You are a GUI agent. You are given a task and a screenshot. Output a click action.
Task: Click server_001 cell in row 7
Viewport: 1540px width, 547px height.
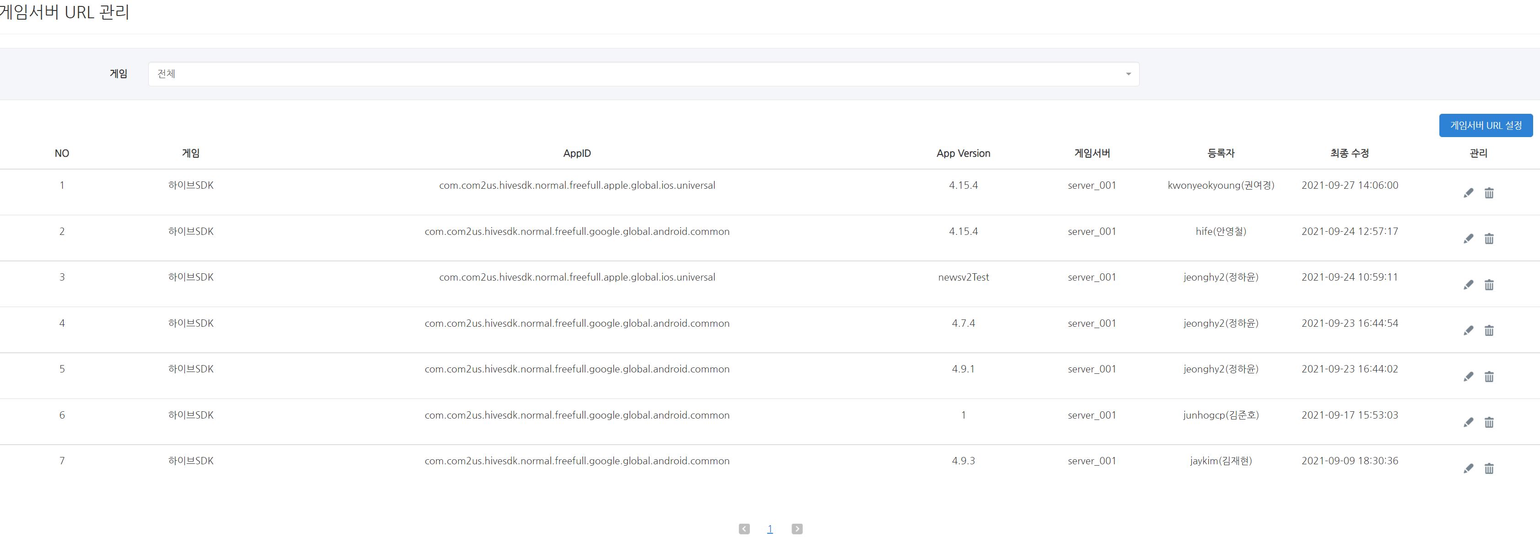(1092, 461)
